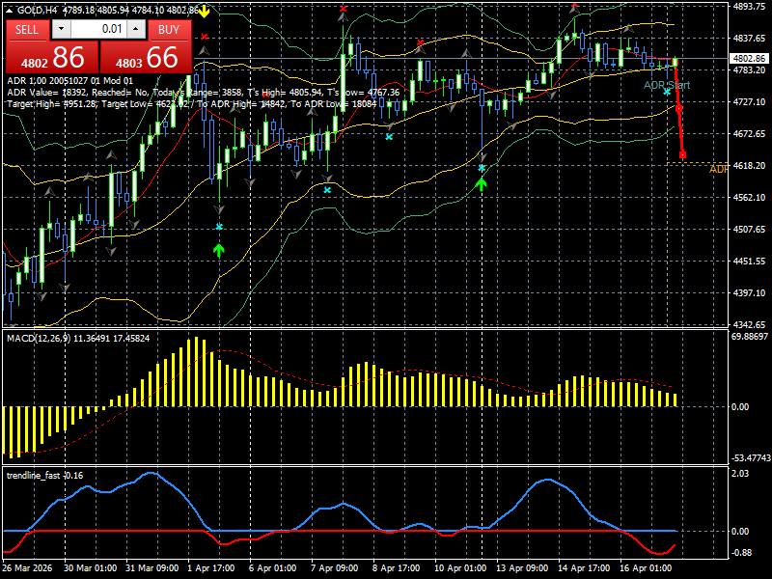The image size is (772, 579).
Task: Click the 2.03 trendline scale value
Action: tap(740, 474)
